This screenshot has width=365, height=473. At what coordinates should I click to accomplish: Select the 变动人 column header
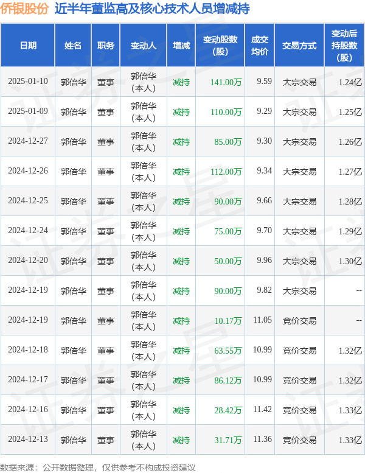144,46
